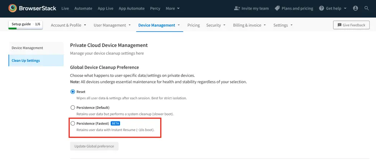Go to the App Automate tab

[131, 8]
